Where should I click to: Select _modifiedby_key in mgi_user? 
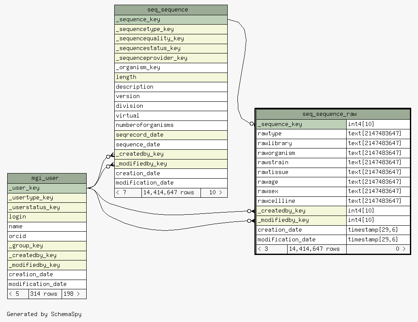(x=47, y=265)
